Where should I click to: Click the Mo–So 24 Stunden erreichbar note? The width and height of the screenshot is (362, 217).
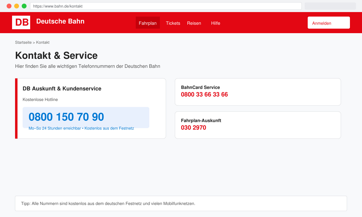pyautogui.click(x=81, y=128)
